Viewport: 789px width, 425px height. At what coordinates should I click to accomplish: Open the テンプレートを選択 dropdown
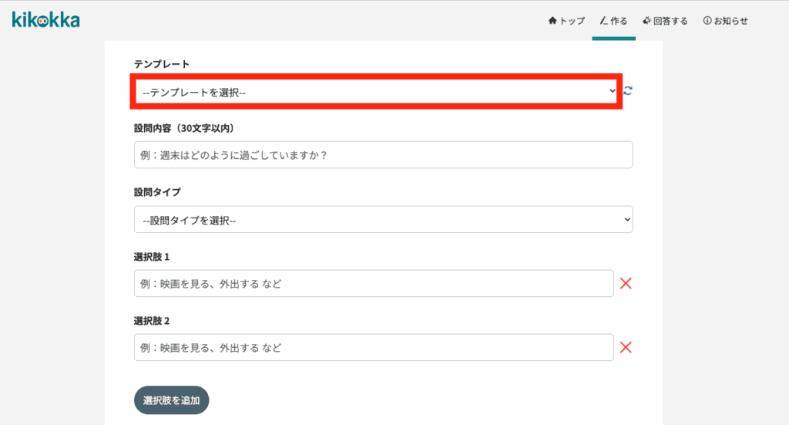point(376,92)
